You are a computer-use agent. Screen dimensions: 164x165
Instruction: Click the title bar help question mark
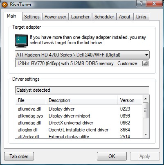click(x=141, y=4)
